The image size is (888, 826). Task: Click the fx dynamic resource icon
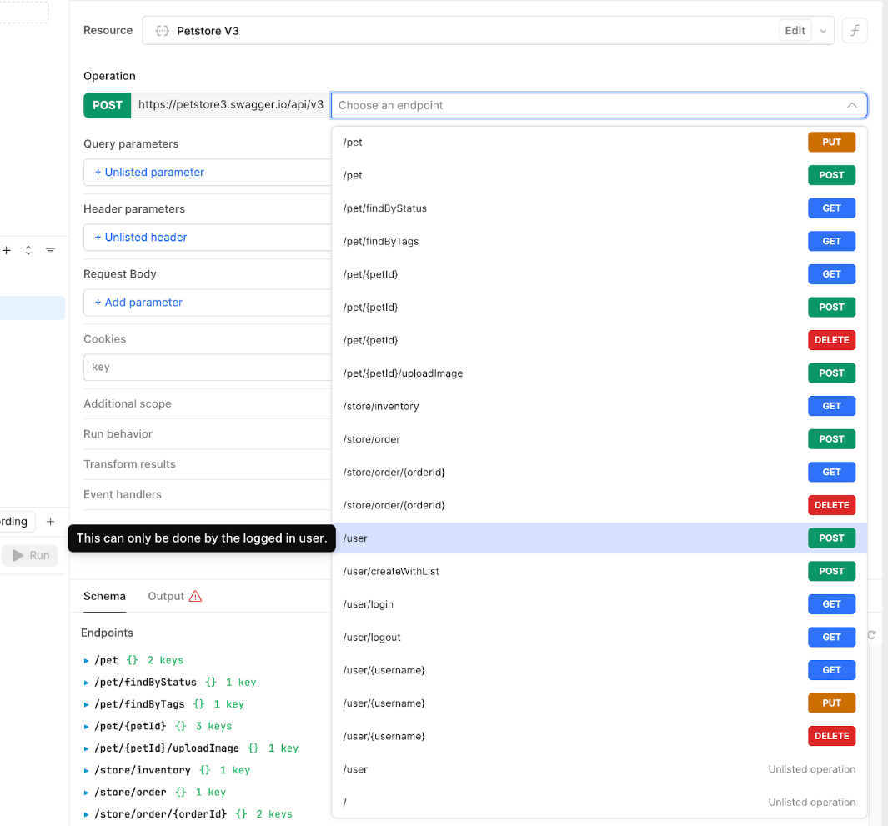pos(855,31)
